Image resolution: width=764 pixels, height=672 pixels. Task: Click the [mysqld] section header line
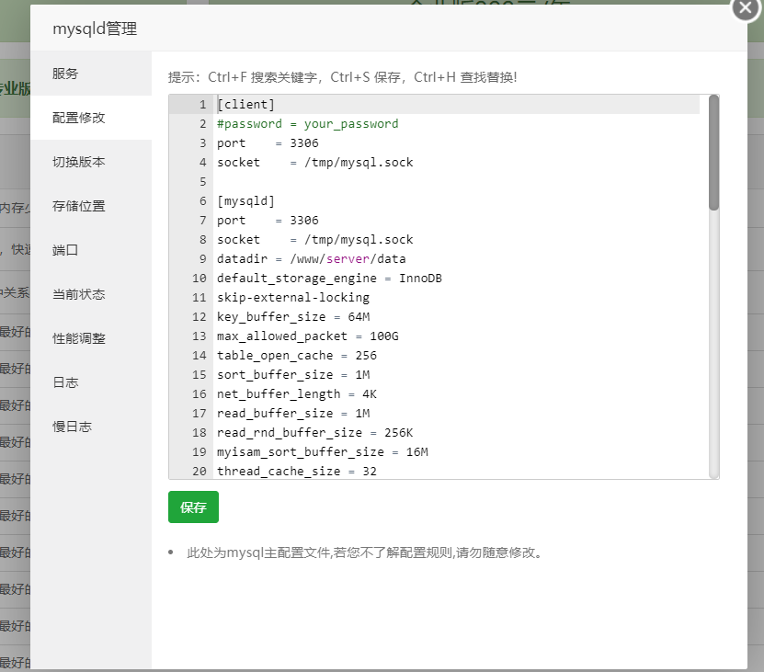(246, 200)
